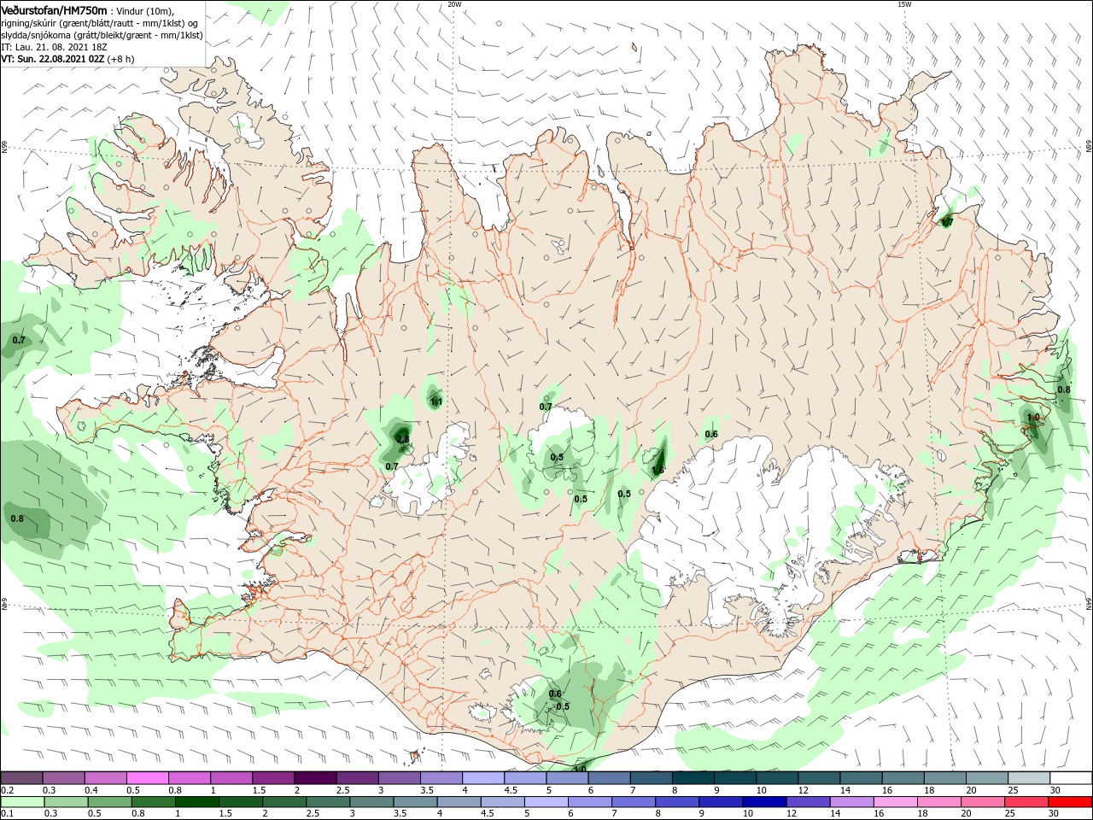Click the 'Vindur (10m)' label in header
1093x820 pixels.
tap(146, 10)
